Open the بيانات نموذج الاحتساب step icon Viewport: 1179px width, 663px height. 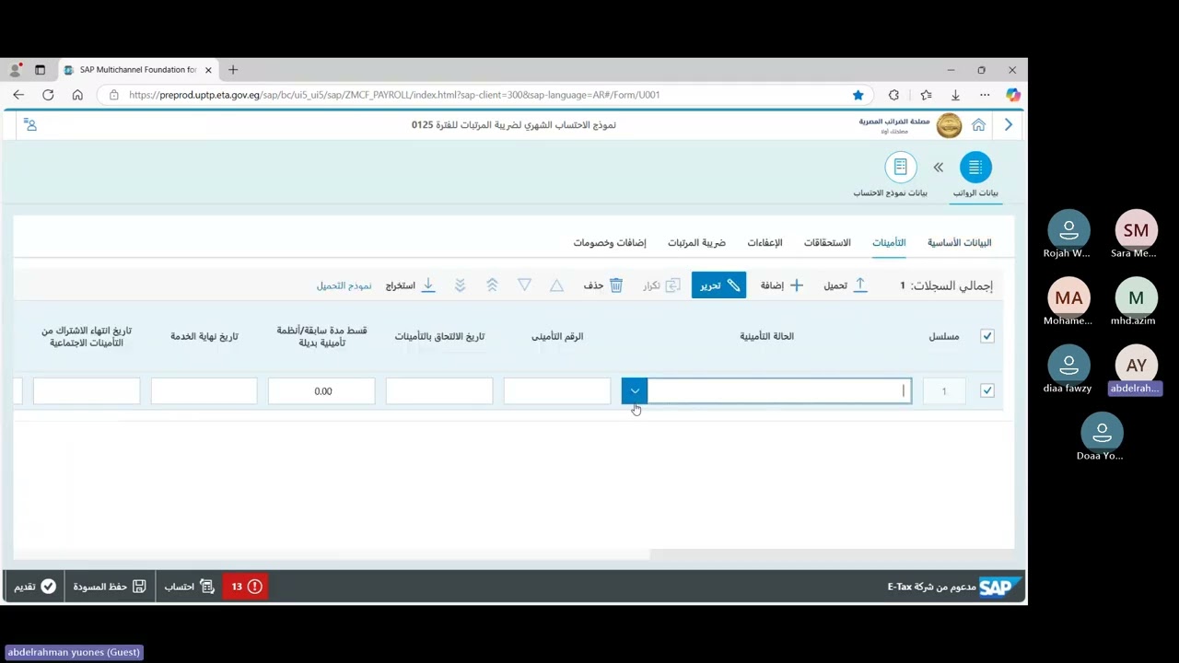coord(901,167)
